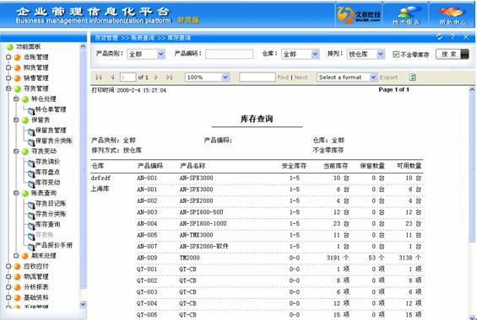Open 存货分类账 in the sidebar

click(x=51, y=214)
